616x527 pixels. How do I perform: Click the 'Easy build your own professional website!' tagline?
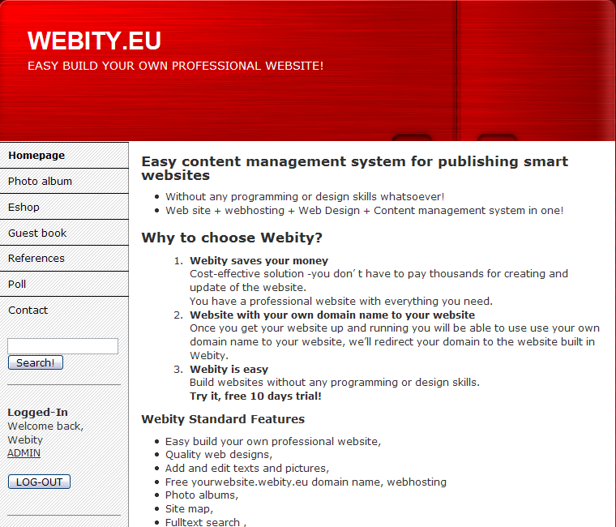(176, 66)
